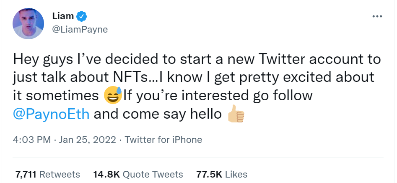Click the 4:03 PM timestamp
This screenshot has width=397, height=183.
(x=33, y=140)
